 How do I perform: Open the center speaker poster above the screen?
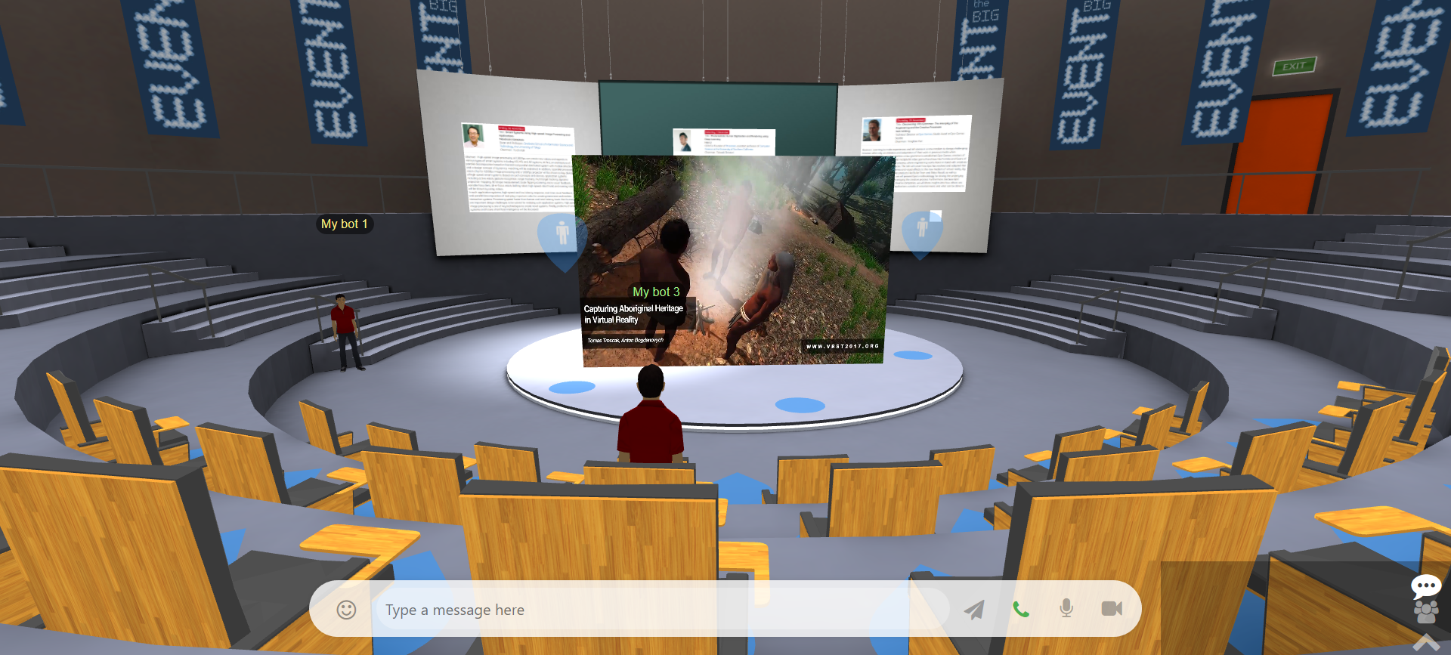724,142
